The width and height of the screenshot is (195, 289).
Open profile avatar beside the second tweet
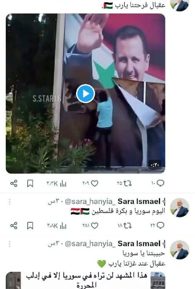(179, 208)
